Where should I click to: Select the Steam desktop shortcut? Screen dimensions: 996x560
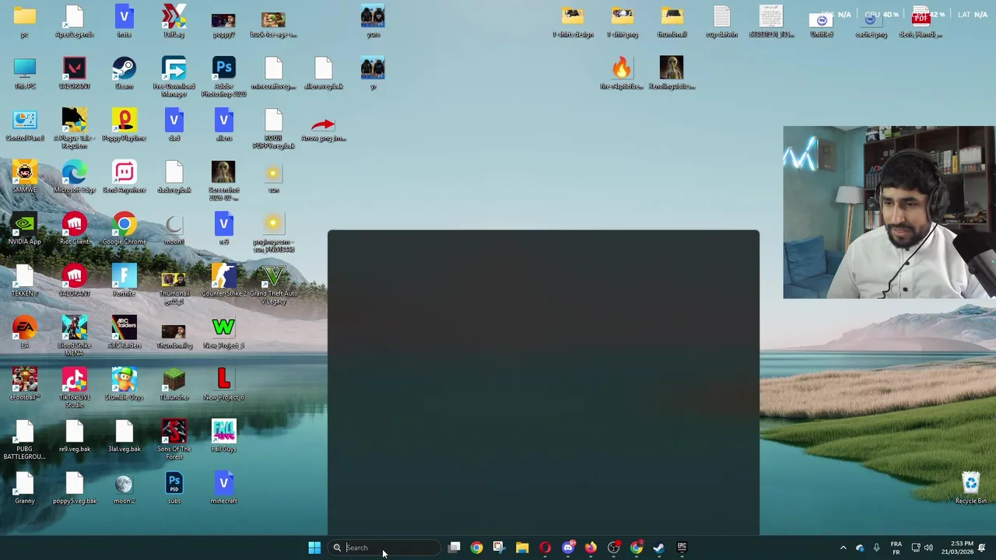click(x=124, y=73)
